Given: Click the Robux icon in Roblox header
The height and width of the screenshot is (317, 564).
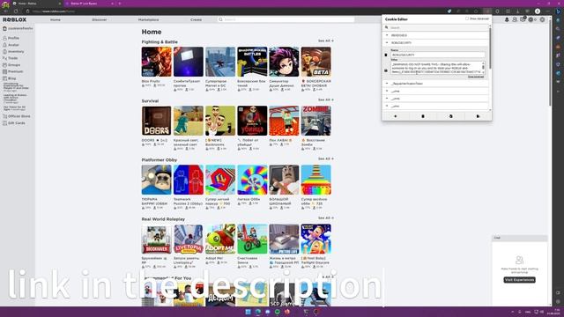Looking at the screenshot, I should click(x=531, y=19).
